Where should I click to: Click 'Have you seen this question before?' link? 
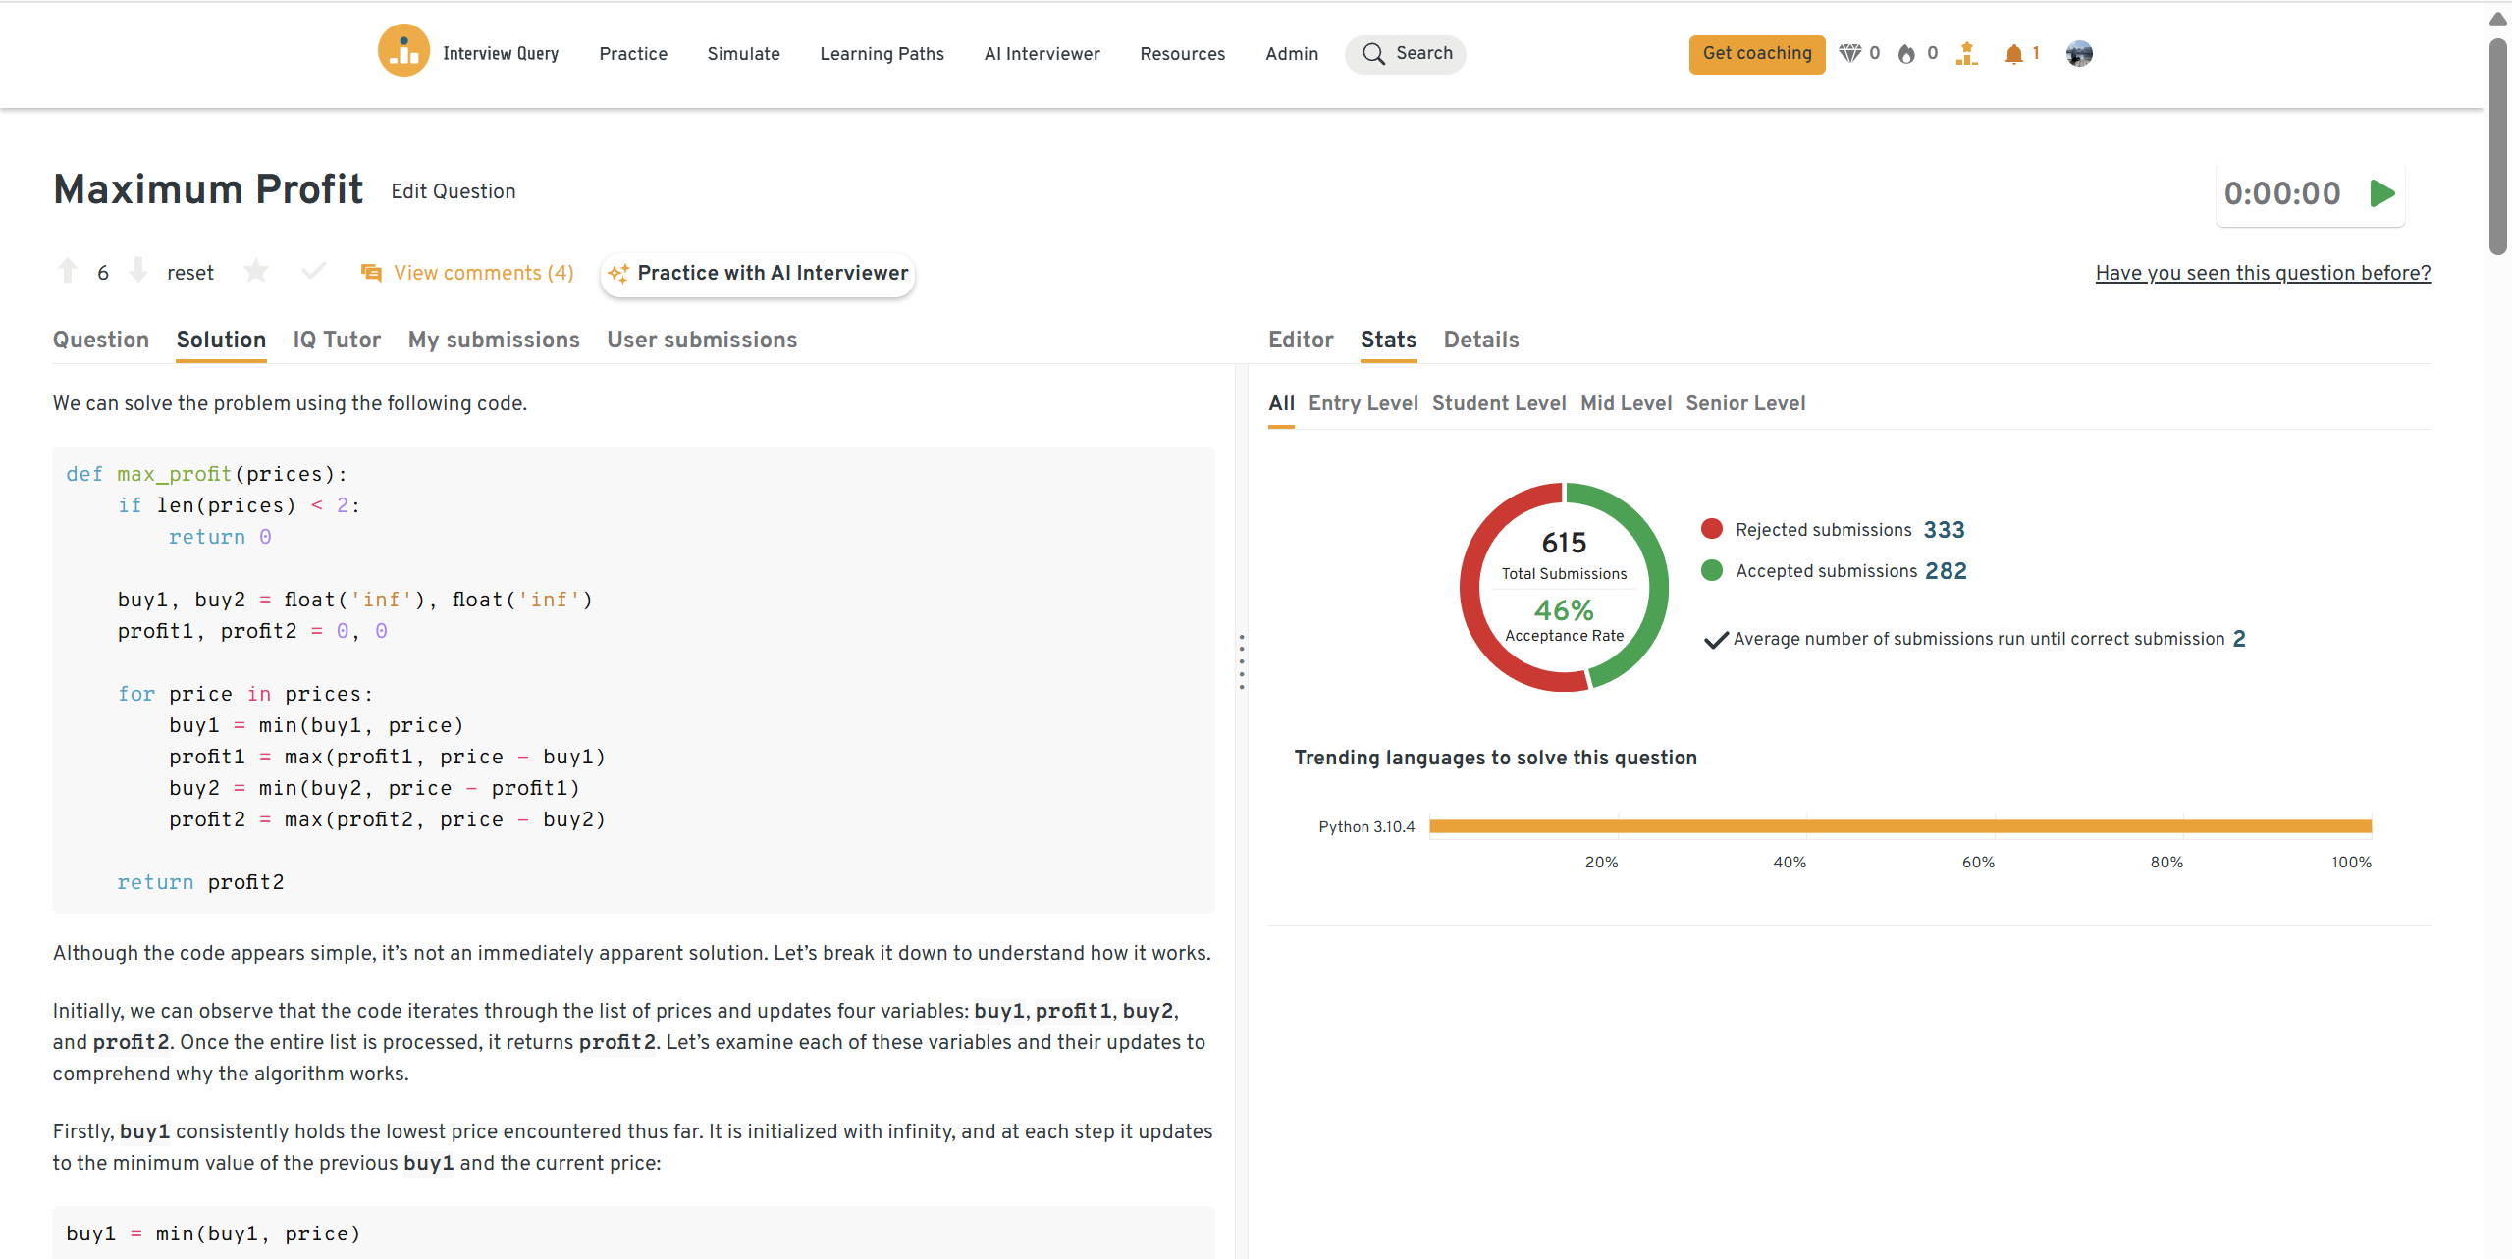click(2263, 273)
